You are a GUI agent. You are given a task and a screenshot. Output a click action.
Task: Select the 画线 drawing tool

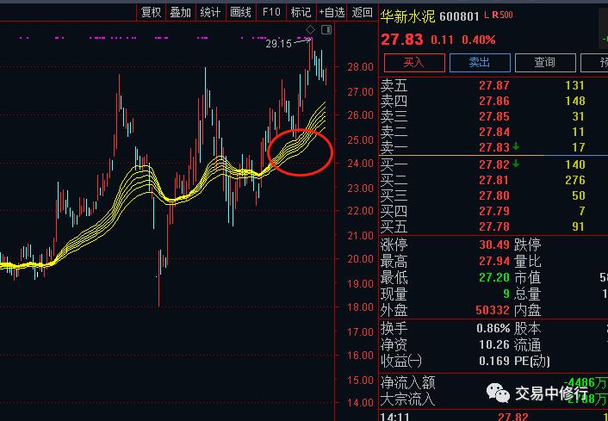click(241, 12)
